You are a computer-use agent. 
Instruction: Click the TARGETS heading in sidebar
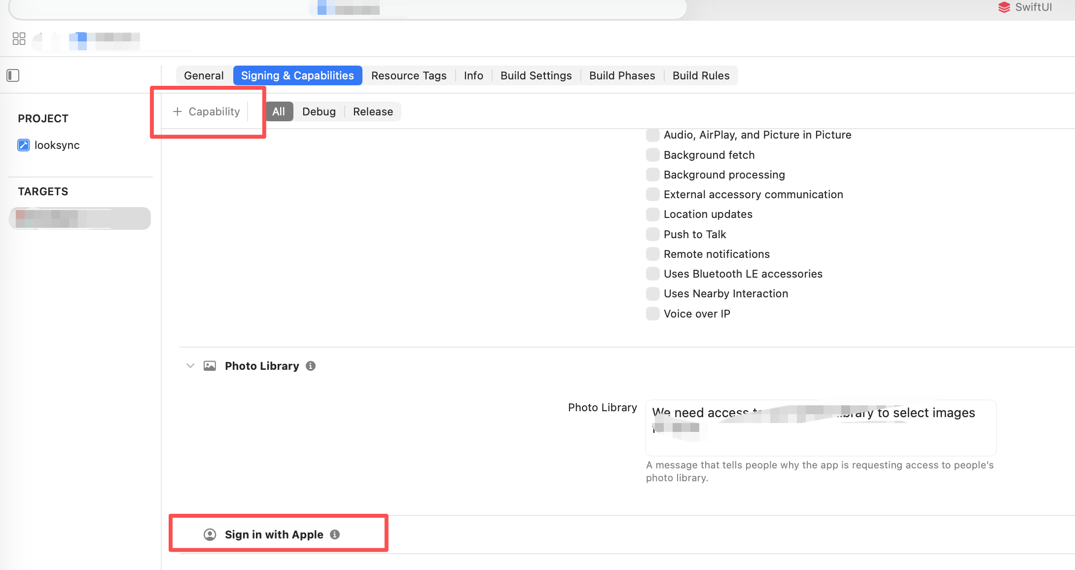43,191
